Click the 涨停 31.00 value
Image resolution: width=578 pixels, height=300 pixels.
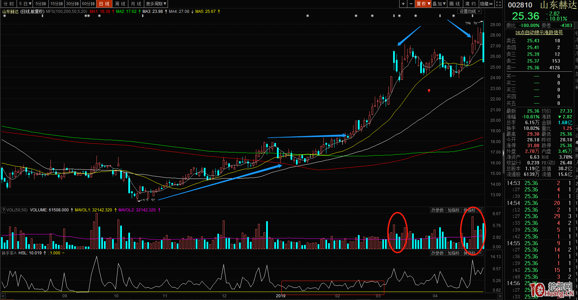click(x=533, y=145)
